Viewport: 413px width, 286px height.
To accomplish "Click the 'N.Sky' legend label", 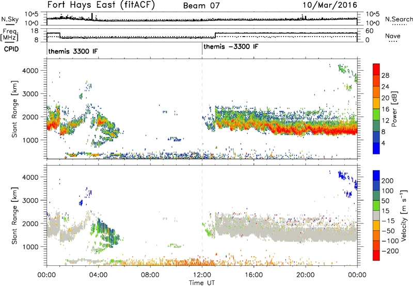I will tap(10, 19).
